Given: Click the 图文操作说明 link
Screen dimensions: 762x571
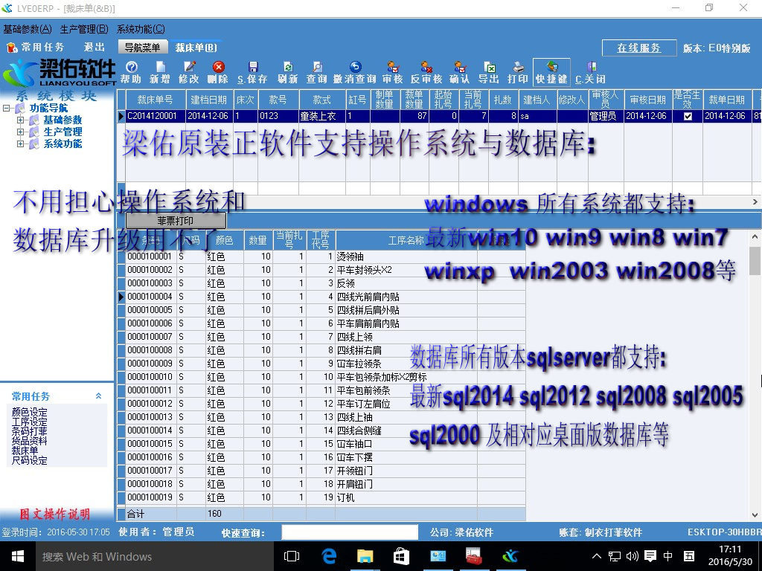Looking at the screenshot, I should [54, 514].
